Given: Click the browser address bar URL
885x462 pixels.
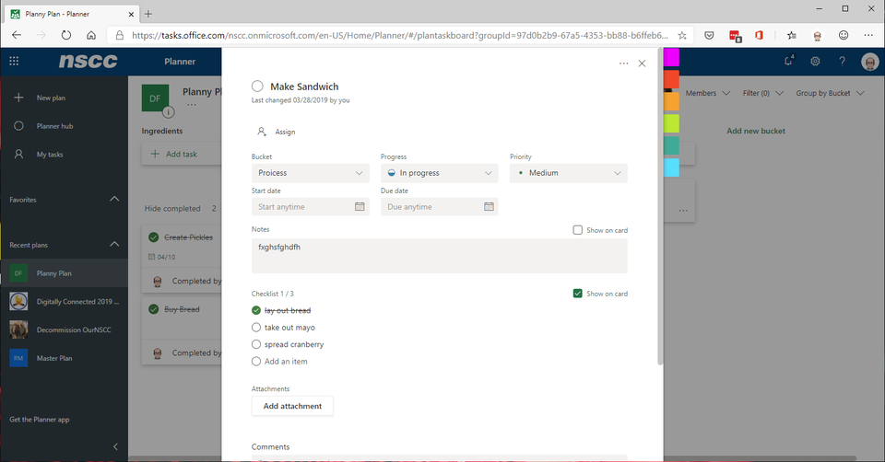Looking at the screenshot, I should pos(399,35).
